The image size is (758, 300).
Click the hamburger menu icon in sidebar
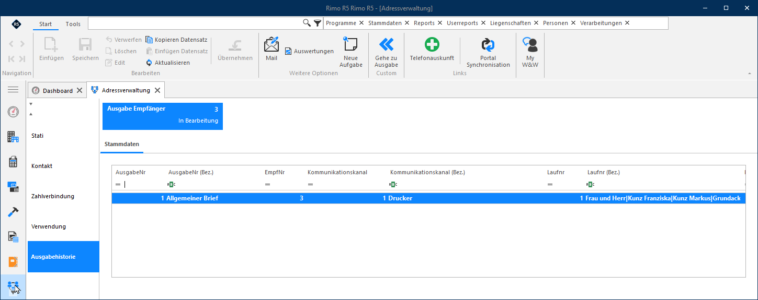13,90
